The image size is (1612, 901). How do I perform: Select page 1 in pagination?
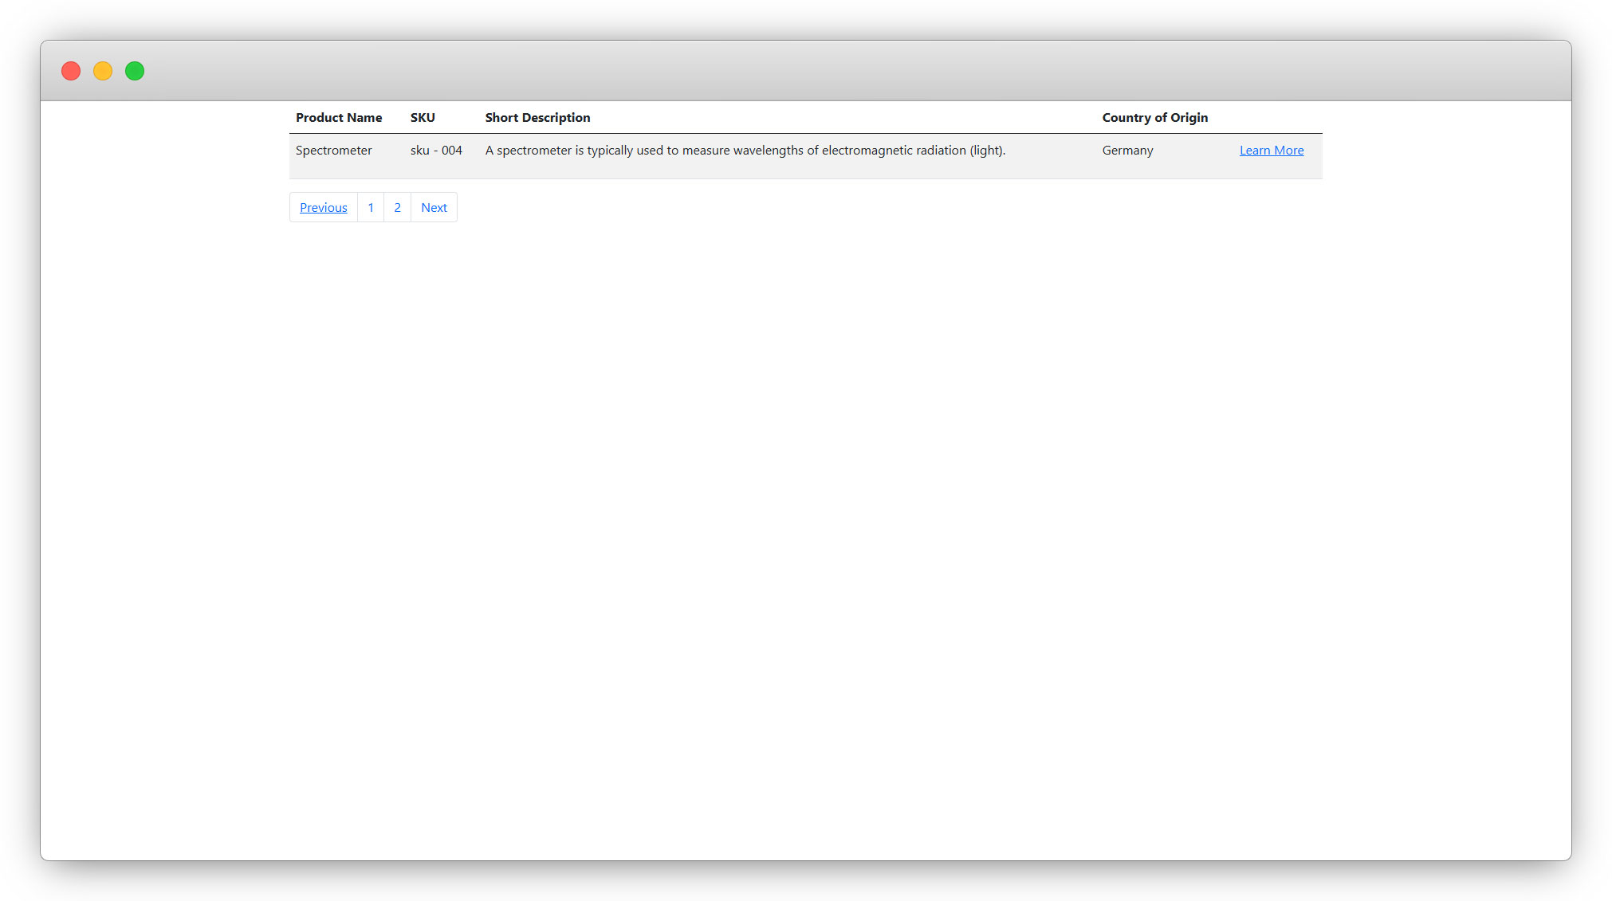click(371, 207)
